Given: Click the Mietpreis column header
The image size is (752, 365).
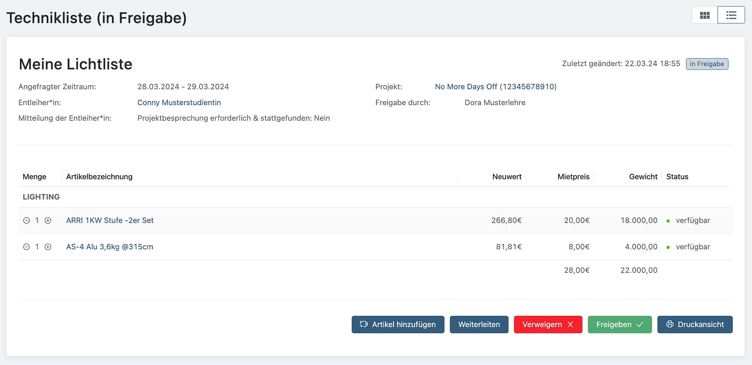Looking at the screenshot, I should pyautogui.click(x=573, y=177).
